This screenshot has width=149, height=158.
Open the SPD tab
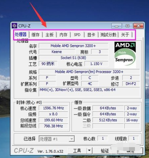coord(77,35)
